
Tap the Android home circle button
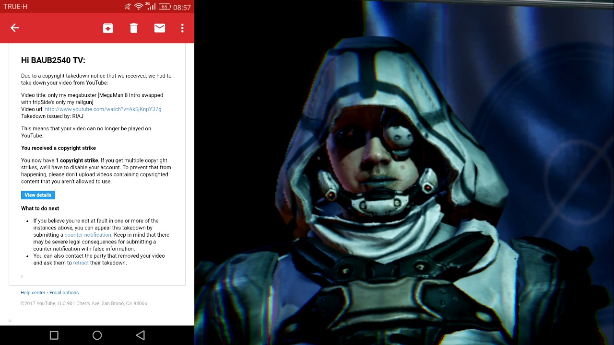click(97, 335)
